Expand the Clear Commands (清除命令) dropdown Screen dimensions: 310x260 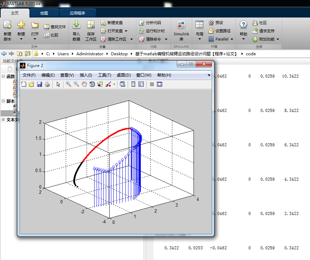tap(166, 39)
